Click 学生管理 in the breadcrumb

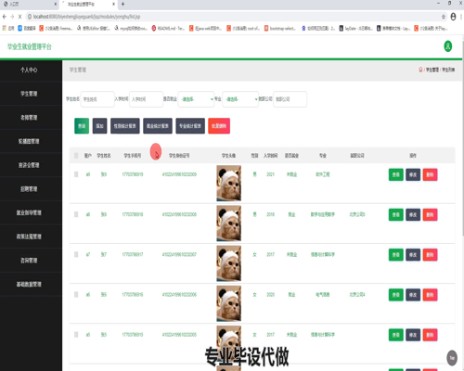tap(432, 70)
